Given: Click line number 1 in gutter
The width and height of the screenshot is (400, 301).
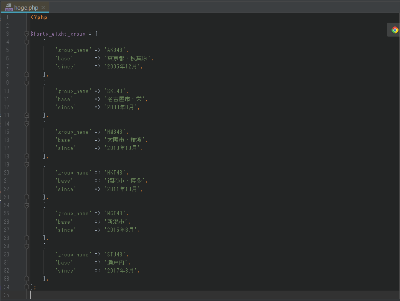Looking at the screenshot, I should (x=7, y=17).
